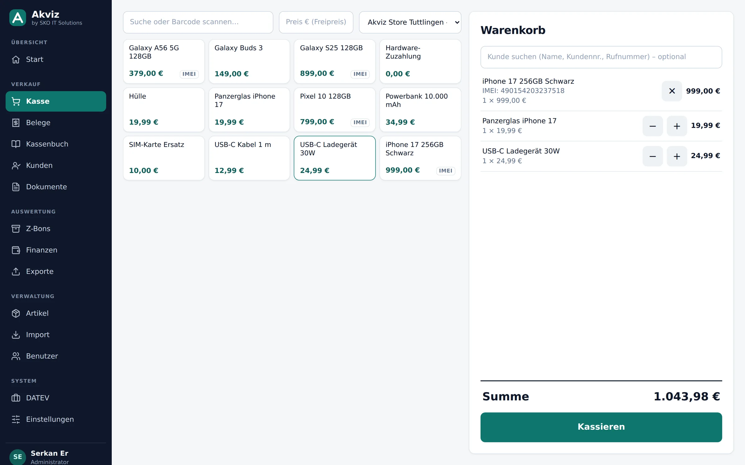Add SIM-Karte Ersatz to cart
Screen dimensions: 745x465
pyautogui.click(x=164, y=158)
